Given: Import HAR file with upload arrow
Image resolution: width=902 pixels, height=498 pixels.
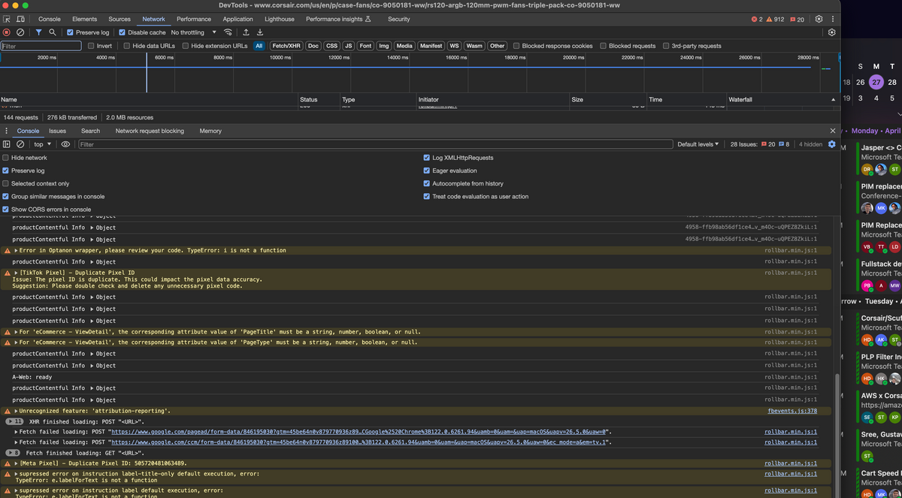Looking at the screenshot, I should 246,32.
